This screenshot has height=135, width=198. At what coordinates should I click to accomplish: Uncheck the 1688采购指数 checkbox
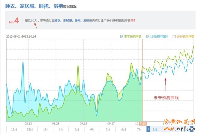(148, 37)
